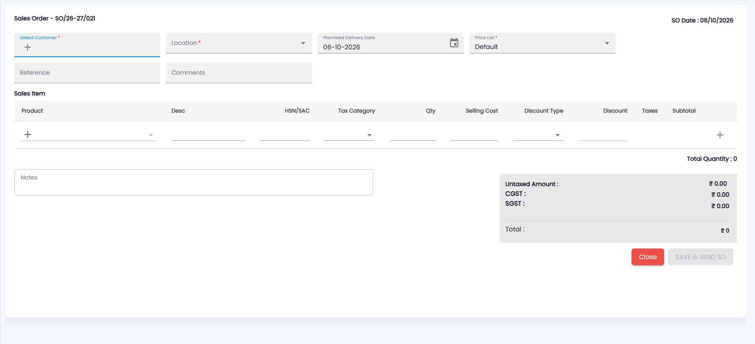
Task: Click the Qty input in the item row
Action: [x=412, y=135]
